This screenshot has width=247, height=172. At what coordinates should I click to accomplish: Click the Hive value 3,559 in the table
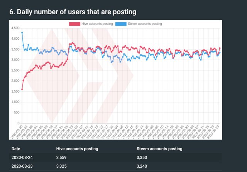[61, 157]
